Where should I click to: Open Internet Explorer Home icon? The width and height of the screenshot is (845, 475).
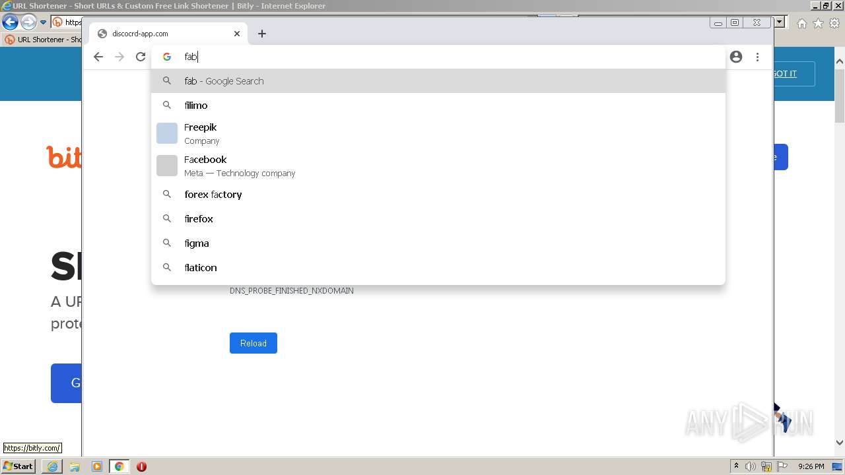(x=801, y=23)
